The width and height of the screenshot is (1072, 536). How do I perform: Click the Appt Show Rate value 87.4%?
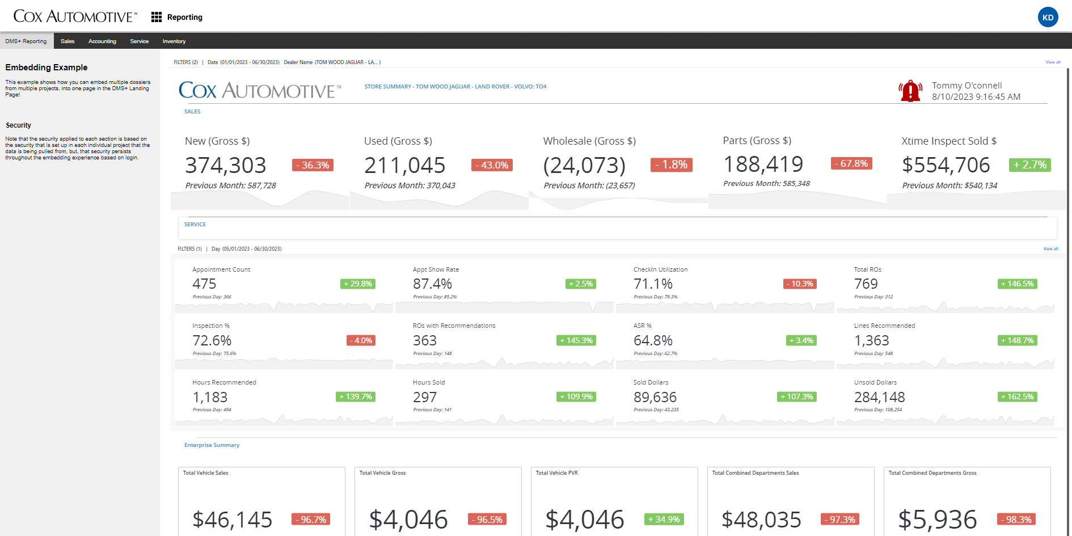(432, 284)
